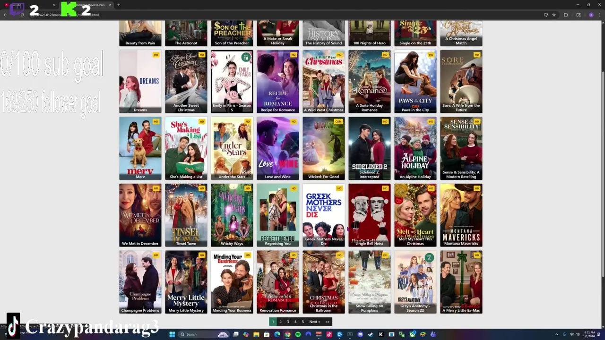
Task: Bookmark this page with the star icon
Action: click(554, 15)
